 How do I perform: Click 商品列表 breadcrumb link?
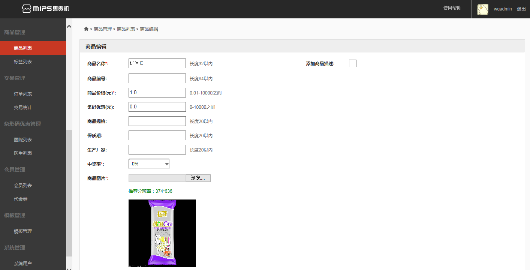click(126, 29)
